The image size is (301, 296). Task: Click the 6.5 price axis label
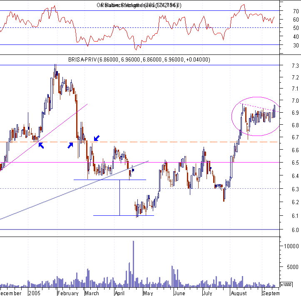295,163
